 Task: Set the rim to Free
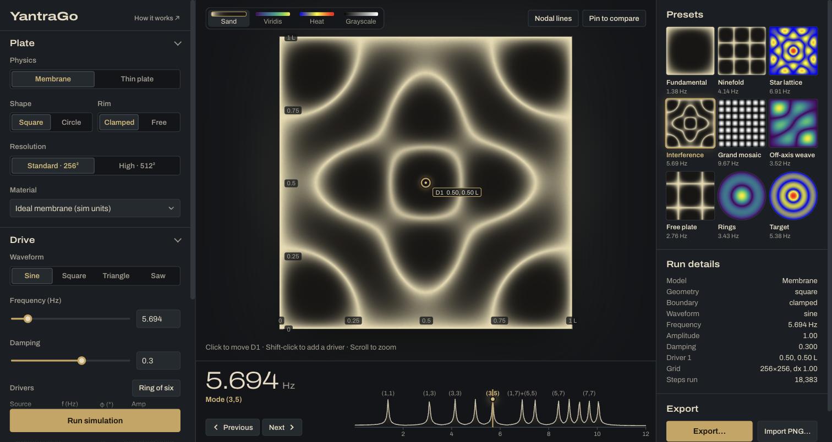tap(159, 123)
